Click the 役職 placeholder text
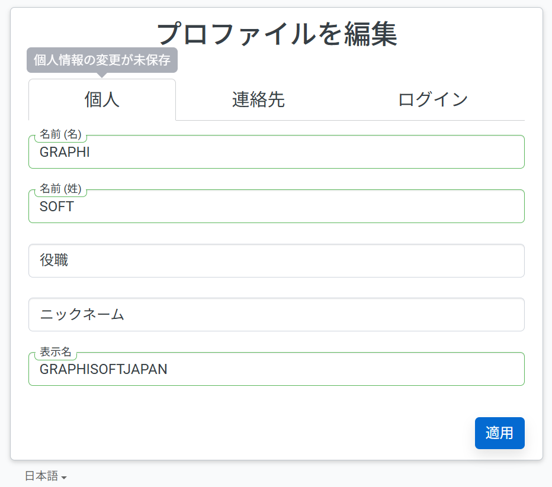This screenshot has width=552, height=487. 54,260
